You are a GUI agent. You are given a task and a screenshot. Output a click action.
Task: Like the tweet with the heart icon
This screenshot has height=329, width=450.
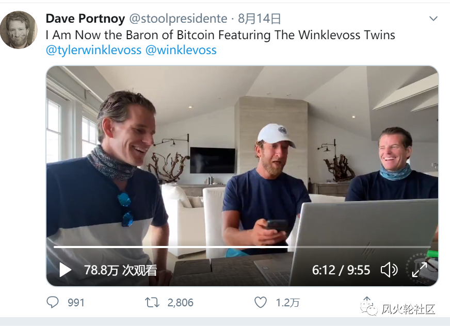point(262,302)
